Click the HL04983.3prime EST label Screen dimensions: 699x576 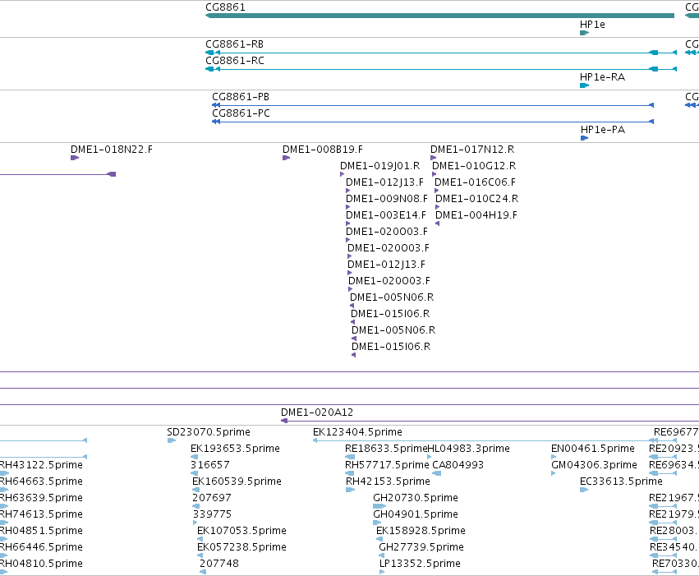click(468, 449)
